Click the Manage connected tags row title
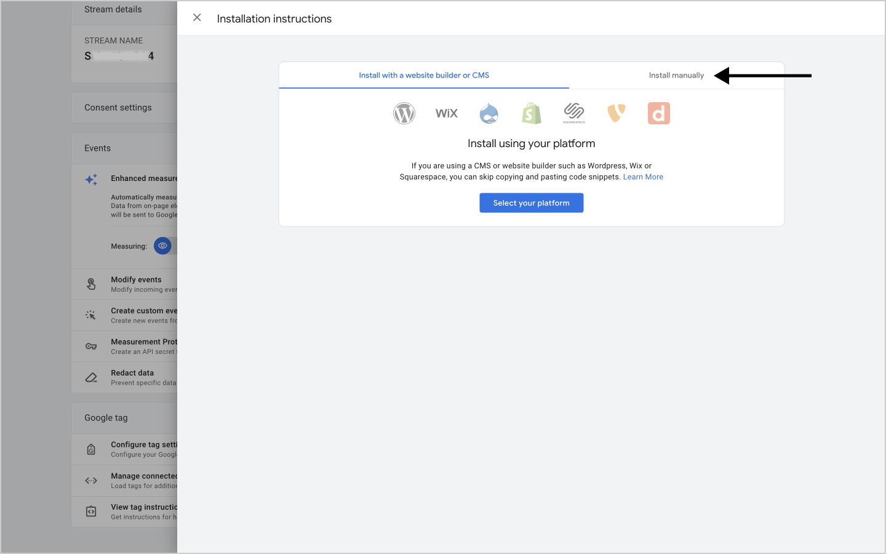This screenshot has width=886, height=554. (144, 476)
